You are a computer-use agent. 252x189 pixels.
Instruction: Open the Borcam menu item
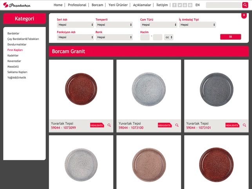pos(98,5)
